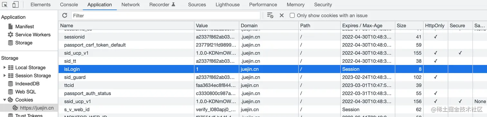
Task: Collapse the Cookies tree node
Action: tap(5, 100)
